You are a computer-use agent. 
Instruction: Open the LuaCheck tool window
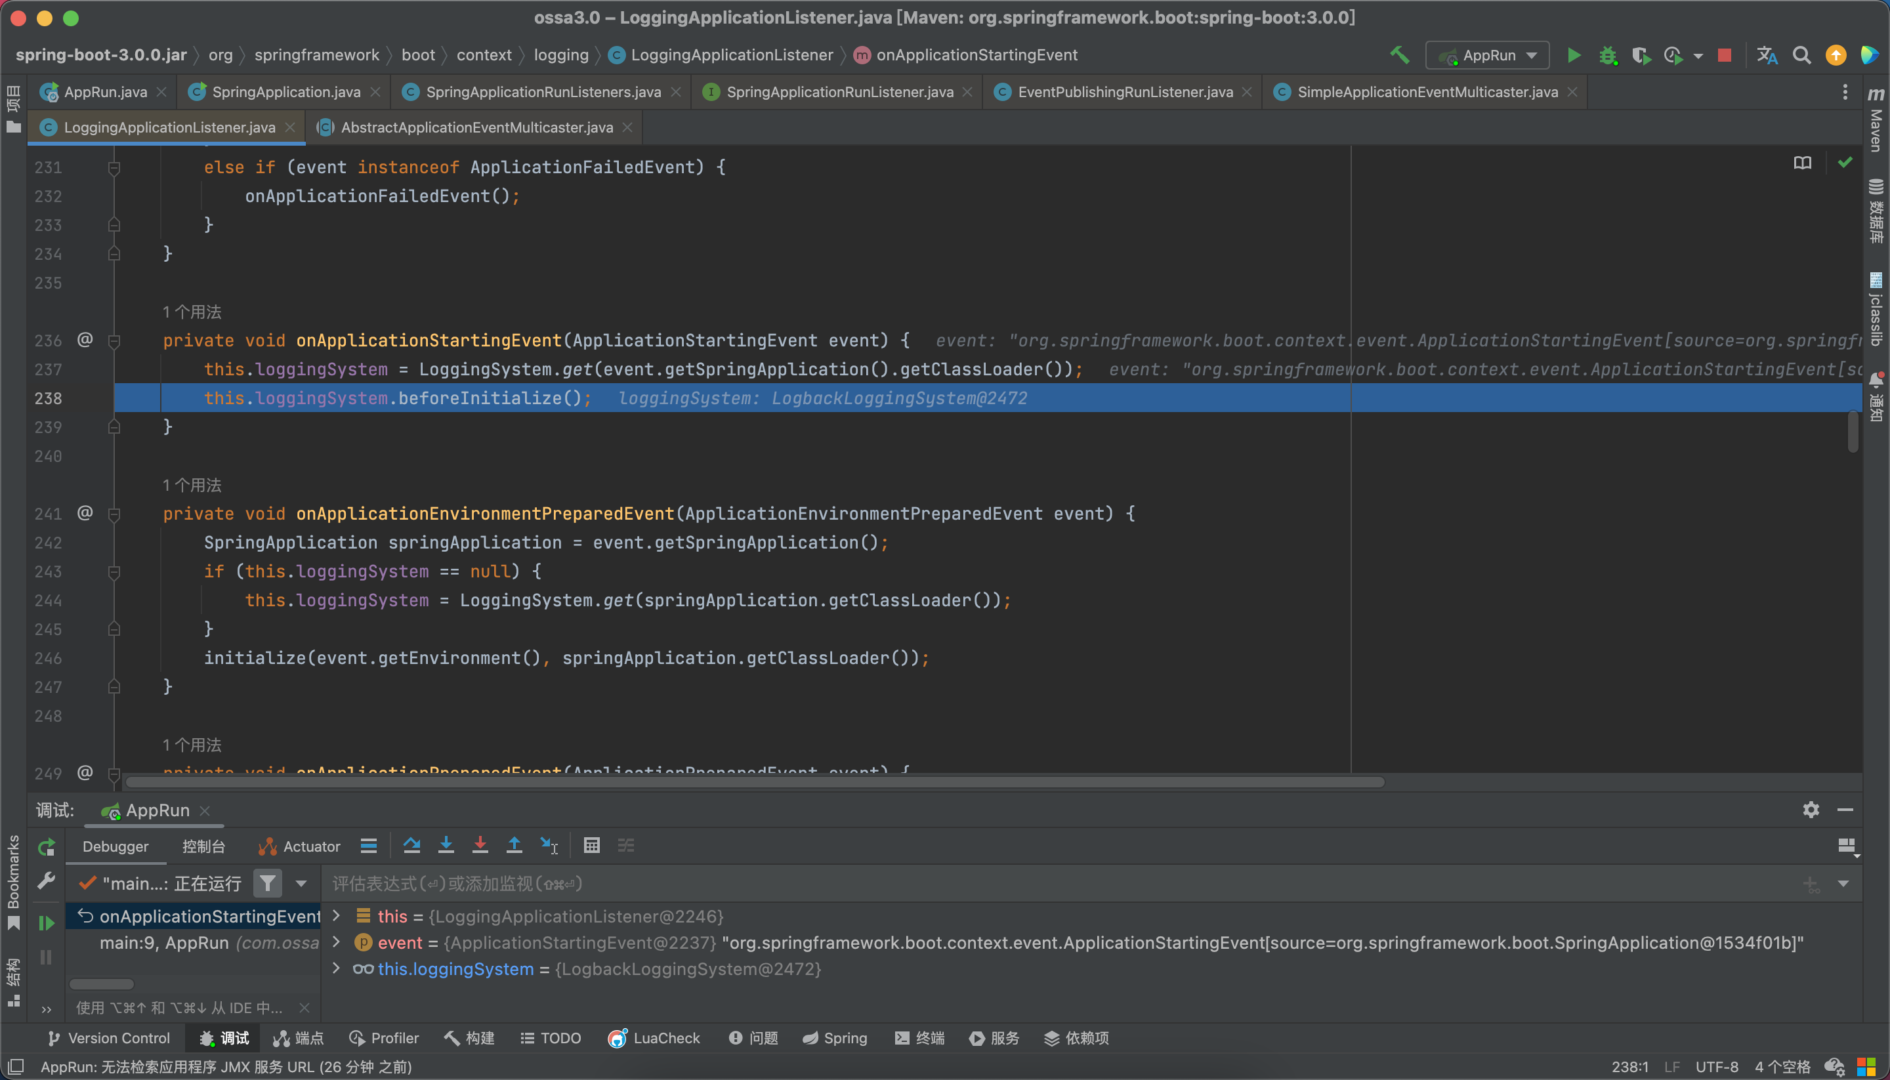654,1039
